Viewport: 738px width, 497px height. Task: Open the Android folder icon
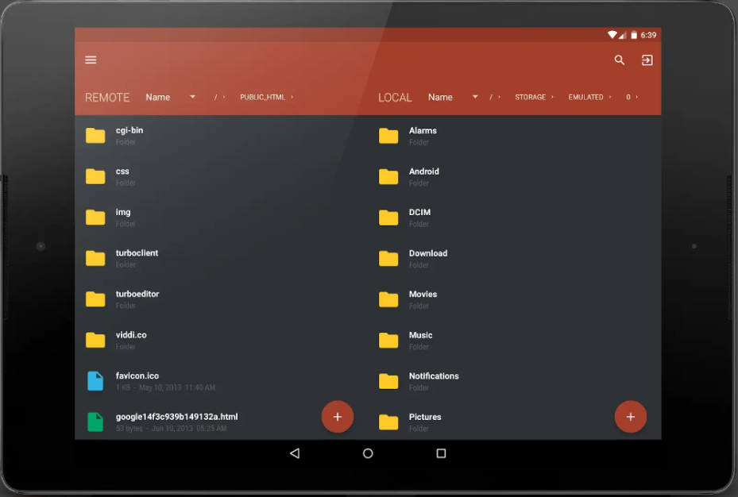click(x=388, y=176)
